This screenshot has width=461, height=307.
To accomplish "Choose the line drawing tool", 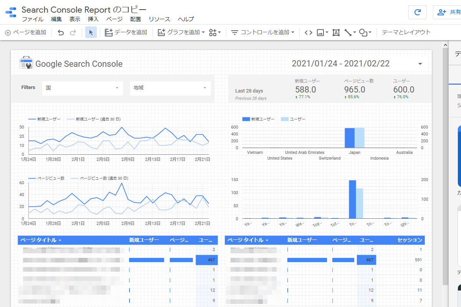I will pos(350,33).
